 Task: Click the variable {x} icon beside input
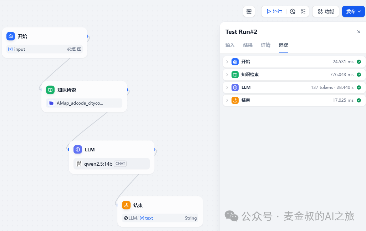(10, 49)
